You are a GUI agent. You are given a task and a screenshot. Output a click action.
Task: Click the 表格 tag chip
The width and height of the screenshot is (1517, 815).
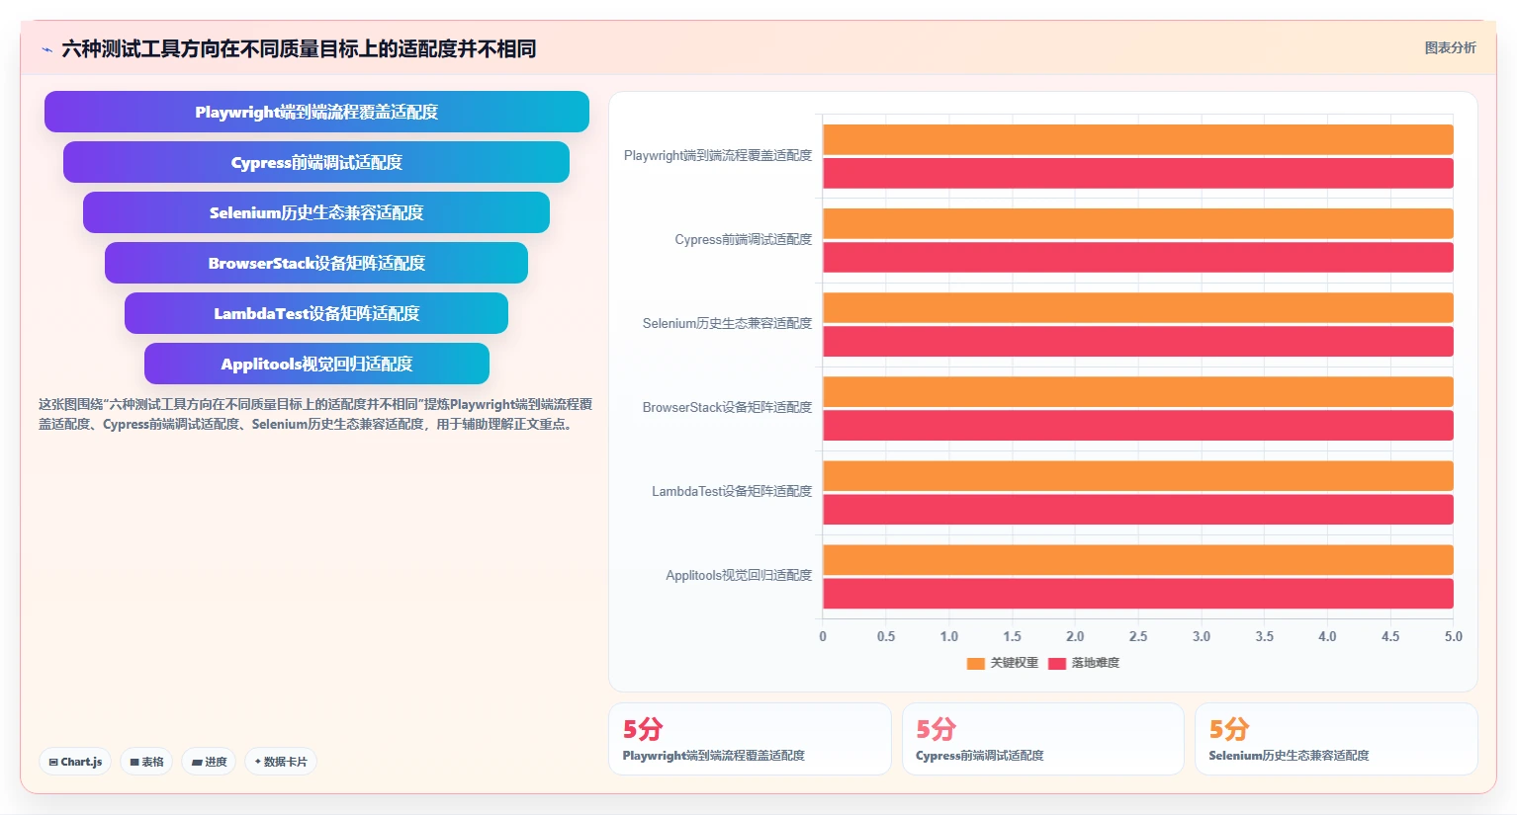point(146,762)
